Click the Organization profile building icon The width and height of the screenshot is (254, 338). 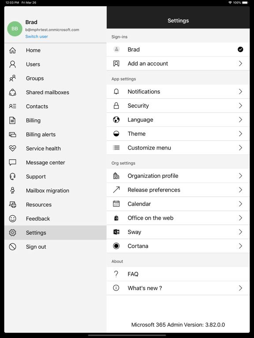tap(116, 176)
